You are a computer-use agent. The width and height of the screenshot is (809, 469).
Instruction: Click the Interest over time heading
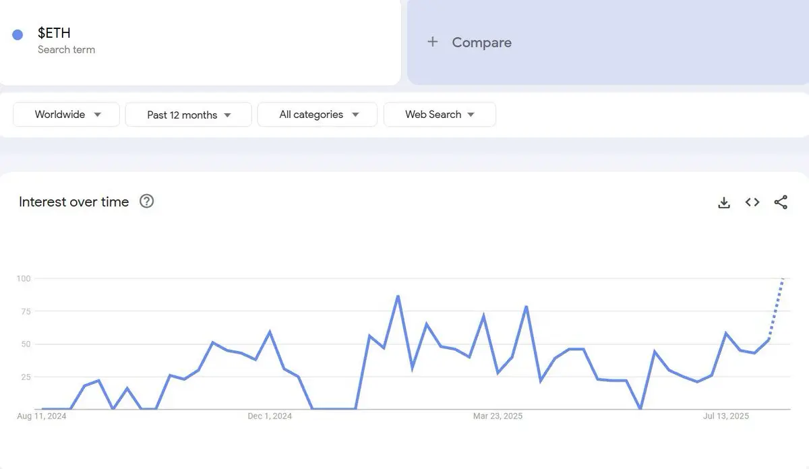(x=73, y=201)
